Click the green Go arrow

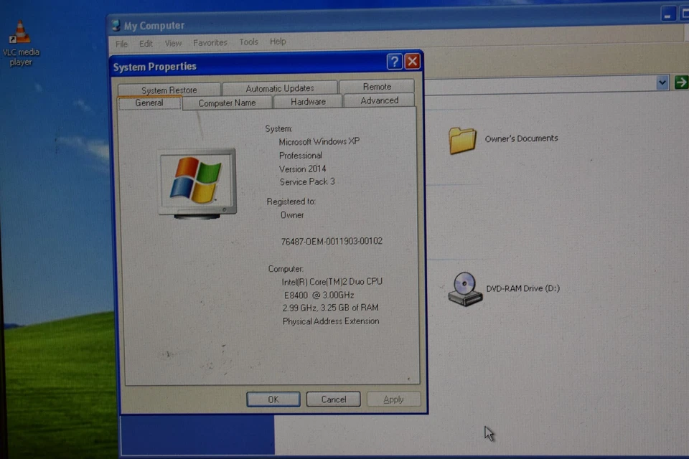click(x=680, y=82)
